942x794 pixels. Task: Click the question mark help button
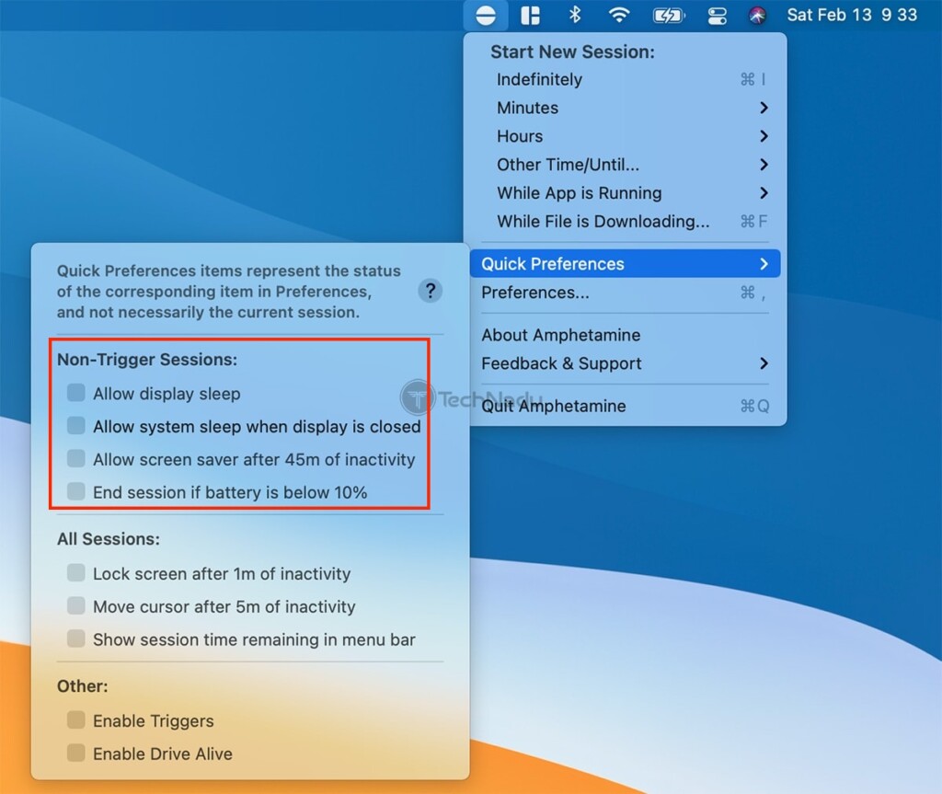pyautogui.click(x=431, y=291)
